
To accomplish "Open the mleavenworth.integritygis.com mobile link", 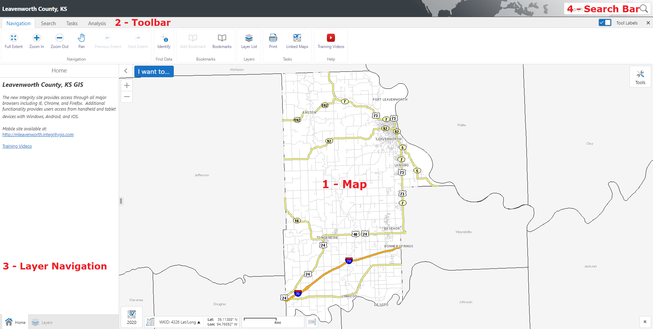I will pyautogui.click(x=38, y=135).
